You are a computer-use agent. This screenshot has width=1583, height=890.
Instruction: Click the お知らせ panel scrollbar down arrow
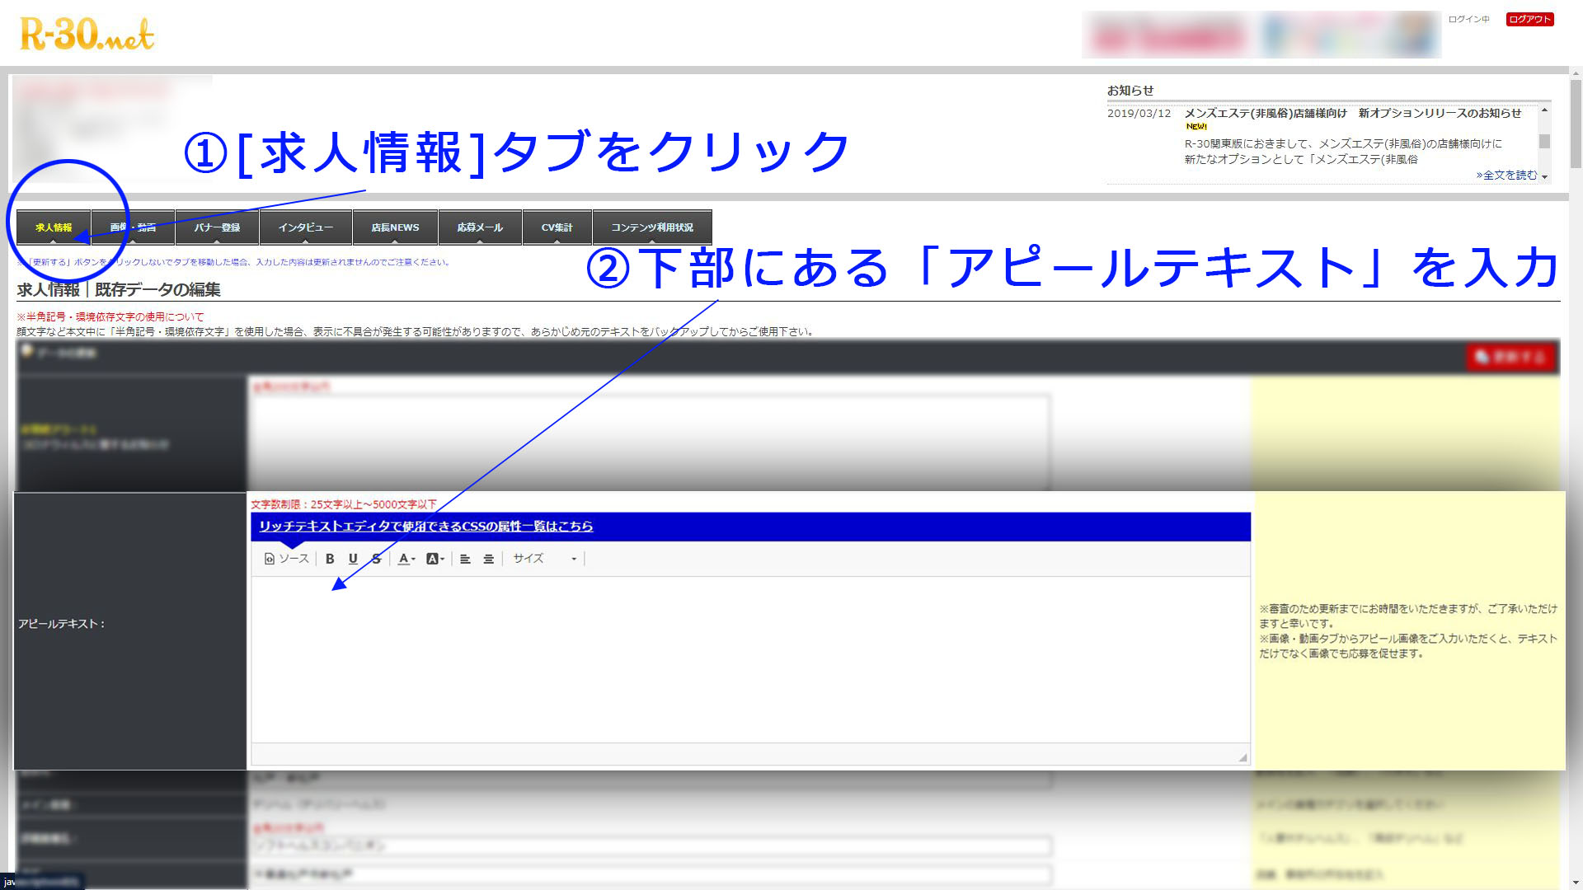pos(1544,176)
